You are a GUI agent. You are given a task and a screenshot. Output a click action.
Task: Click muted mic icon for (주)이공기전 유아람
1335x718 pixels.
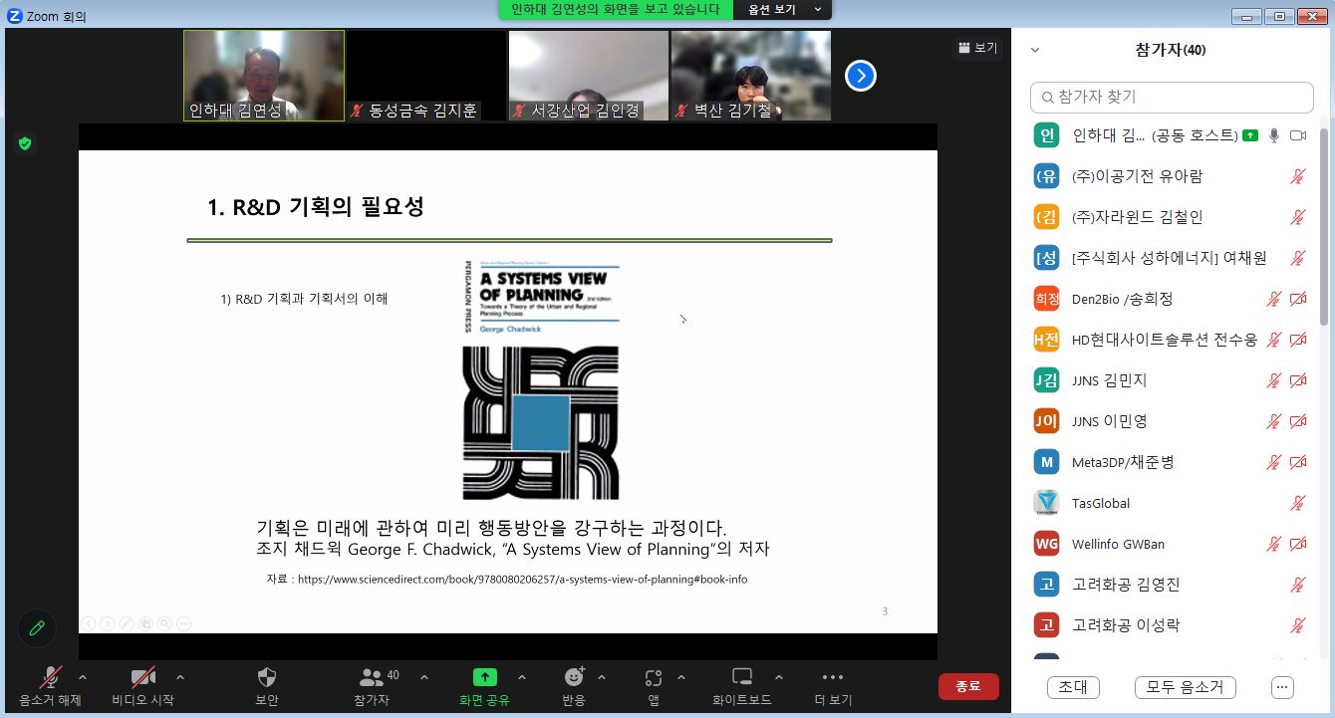tap(1297, 176)
